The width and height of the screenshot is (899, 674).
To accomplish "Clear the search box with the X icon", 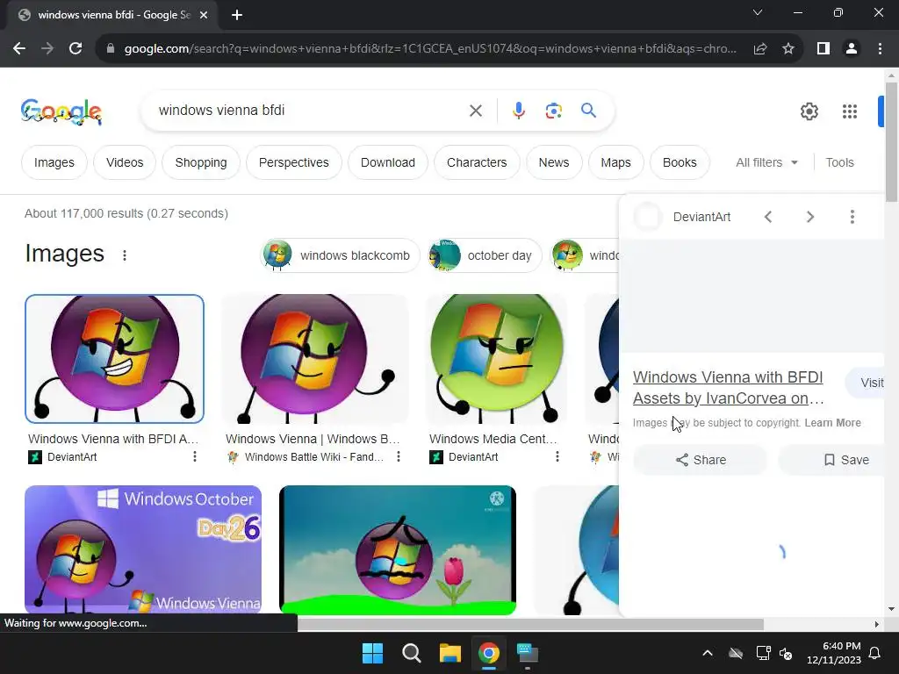I will tap(475, 111).
